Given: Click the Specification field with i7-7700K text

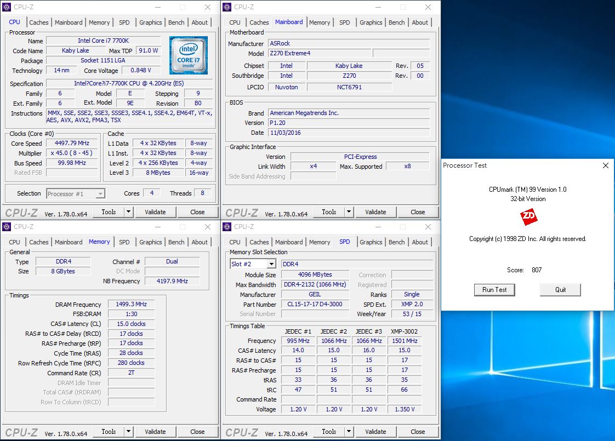Looking at the screenshot, I should click(129, 83).
